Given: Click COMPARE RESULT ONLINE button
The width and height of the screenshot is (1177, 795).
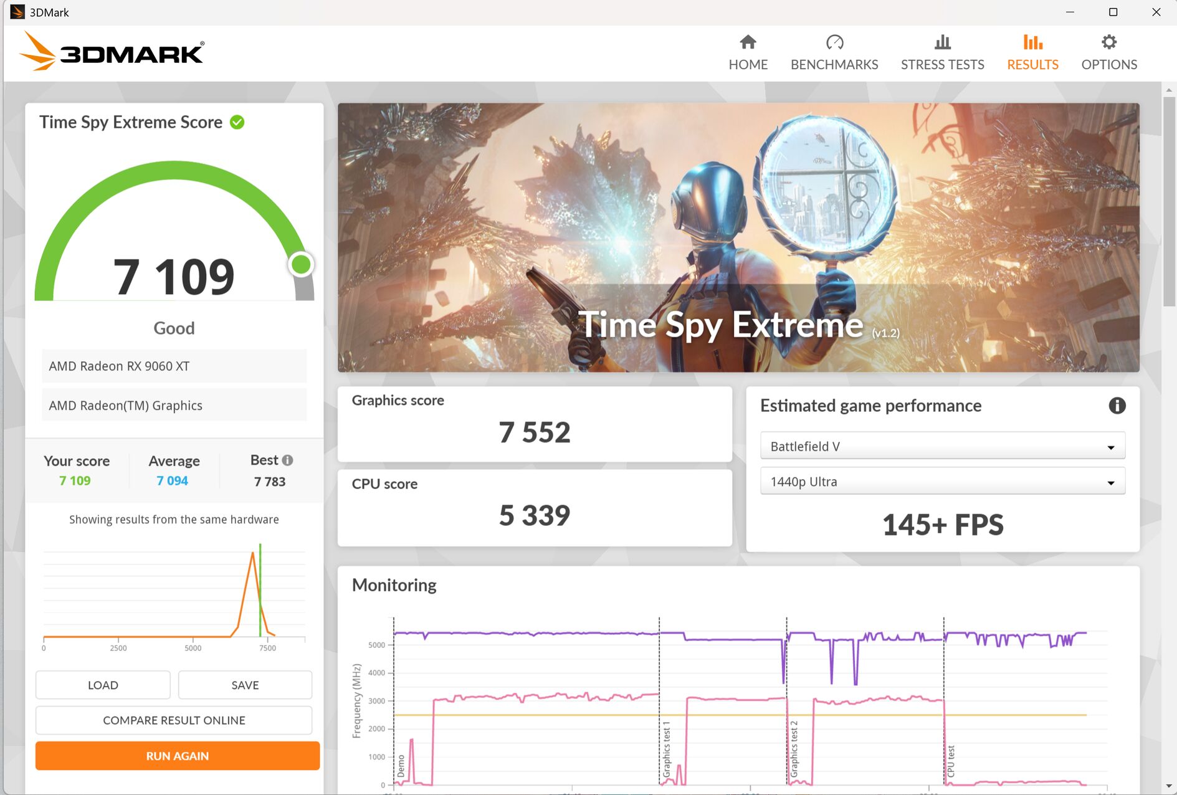Looking at the screenshot, I should (174, 720).
